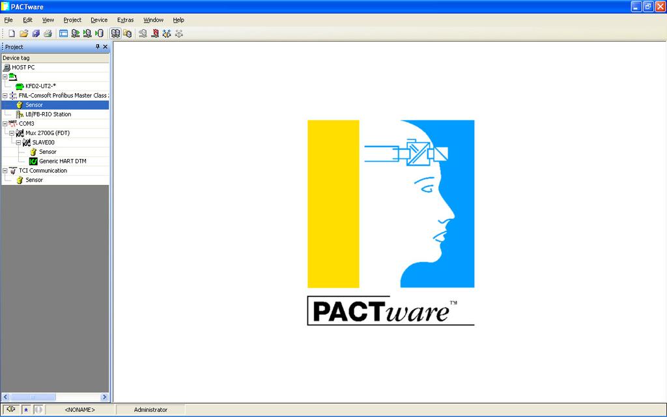
Task: Click the store to device toolbar icon
Action: coord(87,33)
